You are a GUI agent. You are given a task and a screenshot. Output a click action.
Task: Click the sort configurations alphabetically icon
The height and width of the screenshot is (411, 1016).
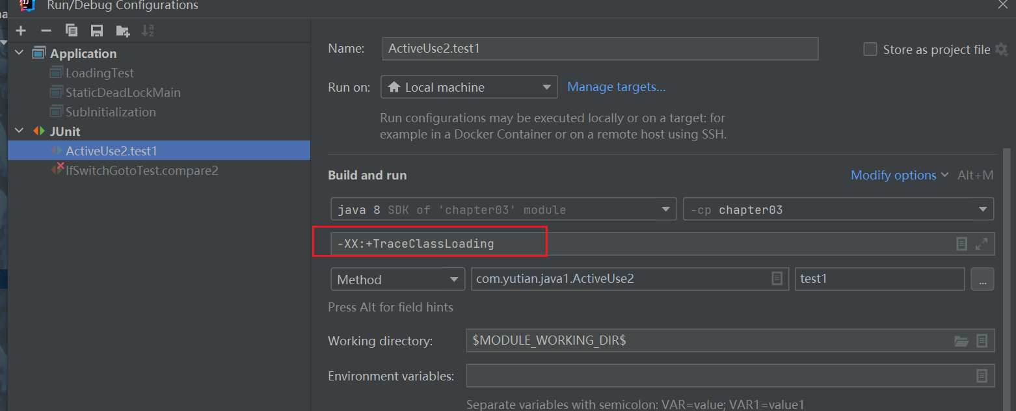(148, 31)
